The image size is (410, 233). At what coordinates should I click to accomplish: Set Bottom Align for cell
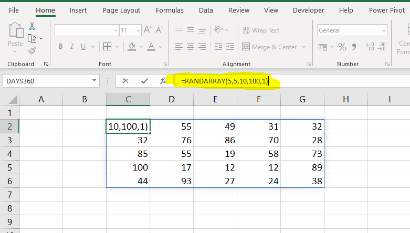pyautogui.click(x=202, y=30)
